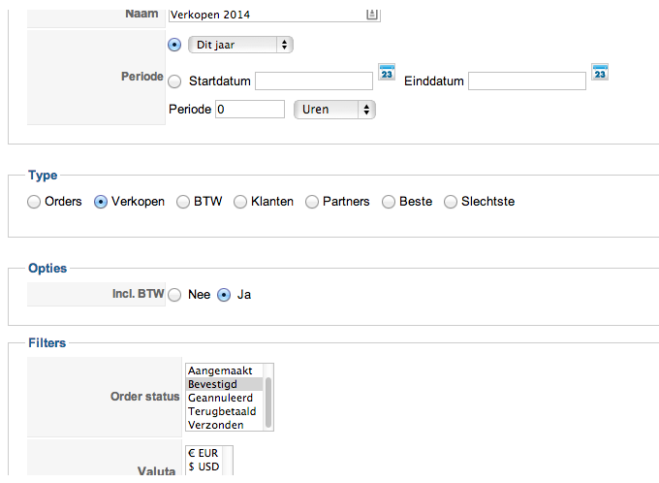Select Geannuleerd in the Order status list
This screenshot has height=483, width=659.
pos(225,398)
